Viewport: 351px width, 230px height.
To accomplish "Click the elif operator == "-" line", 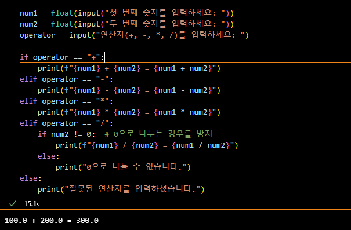I will coord(66,79).
